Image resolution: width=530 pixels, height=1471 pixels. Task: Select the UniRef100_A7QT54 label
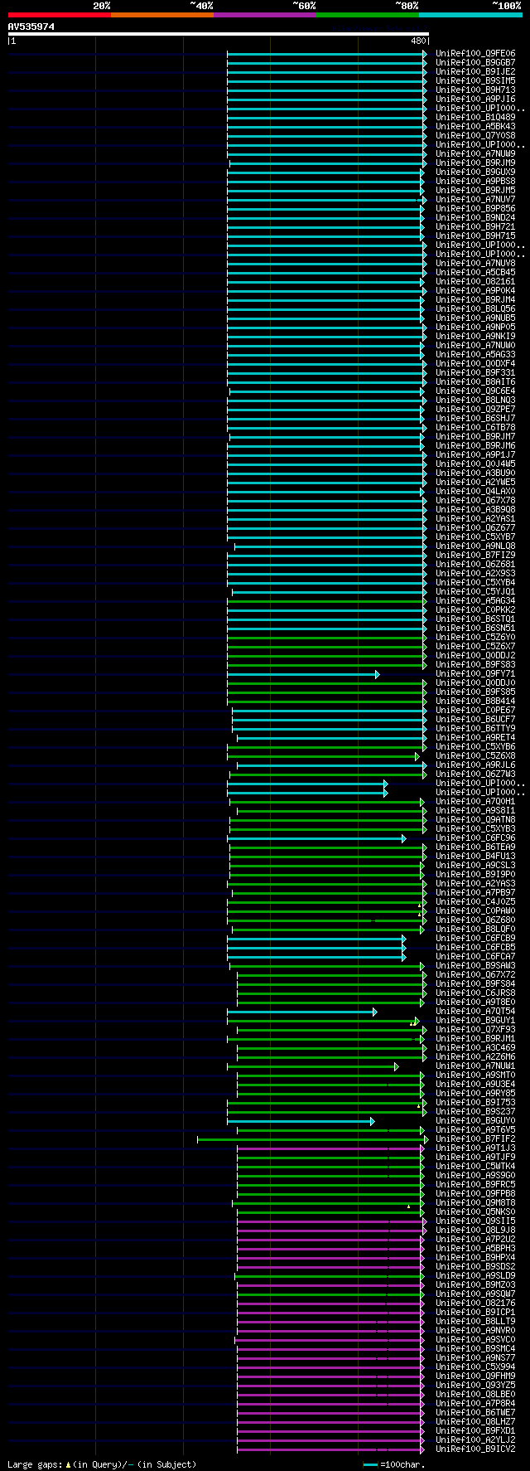click(475, 1012)
